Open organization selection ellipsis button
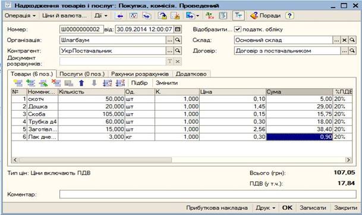The width and height of the screenshot is (362, 215). [169, 40]
